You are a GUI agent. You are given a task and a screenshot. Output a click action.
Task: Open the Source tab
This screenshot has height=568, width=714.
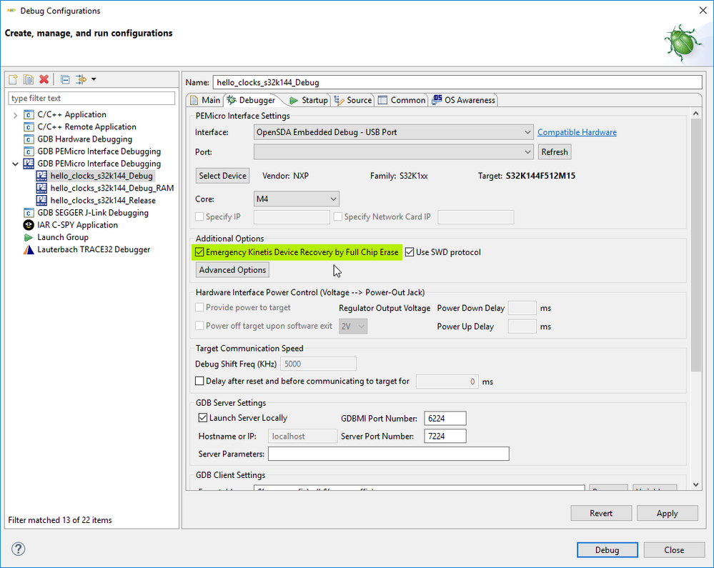tap(353, 100)
